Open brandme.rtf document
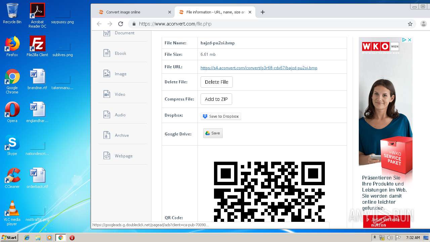Image resolution: width=430 pixels, height=242 pixels. click(x=37, y=79)
